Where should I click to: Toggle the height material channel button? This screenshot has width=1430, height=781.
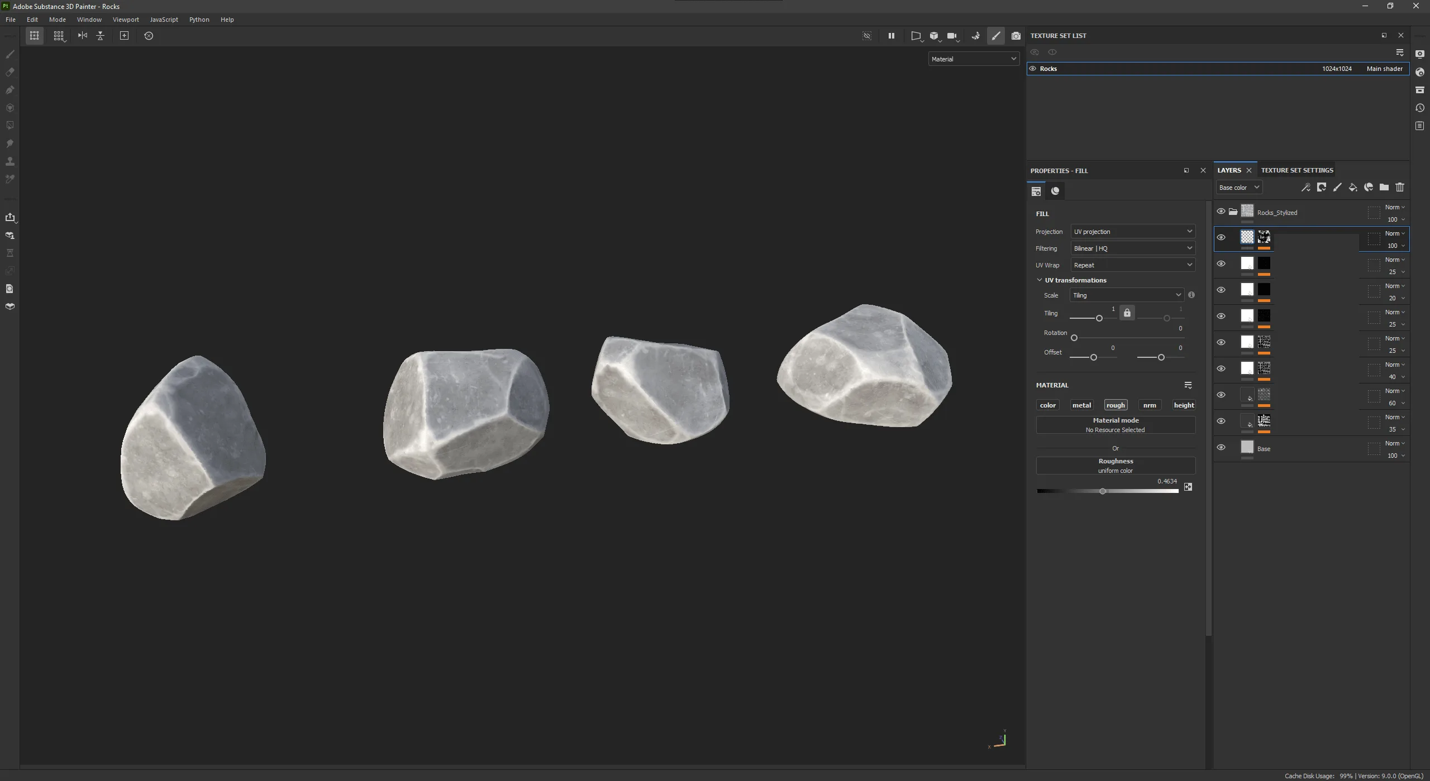pos(1184,405)
